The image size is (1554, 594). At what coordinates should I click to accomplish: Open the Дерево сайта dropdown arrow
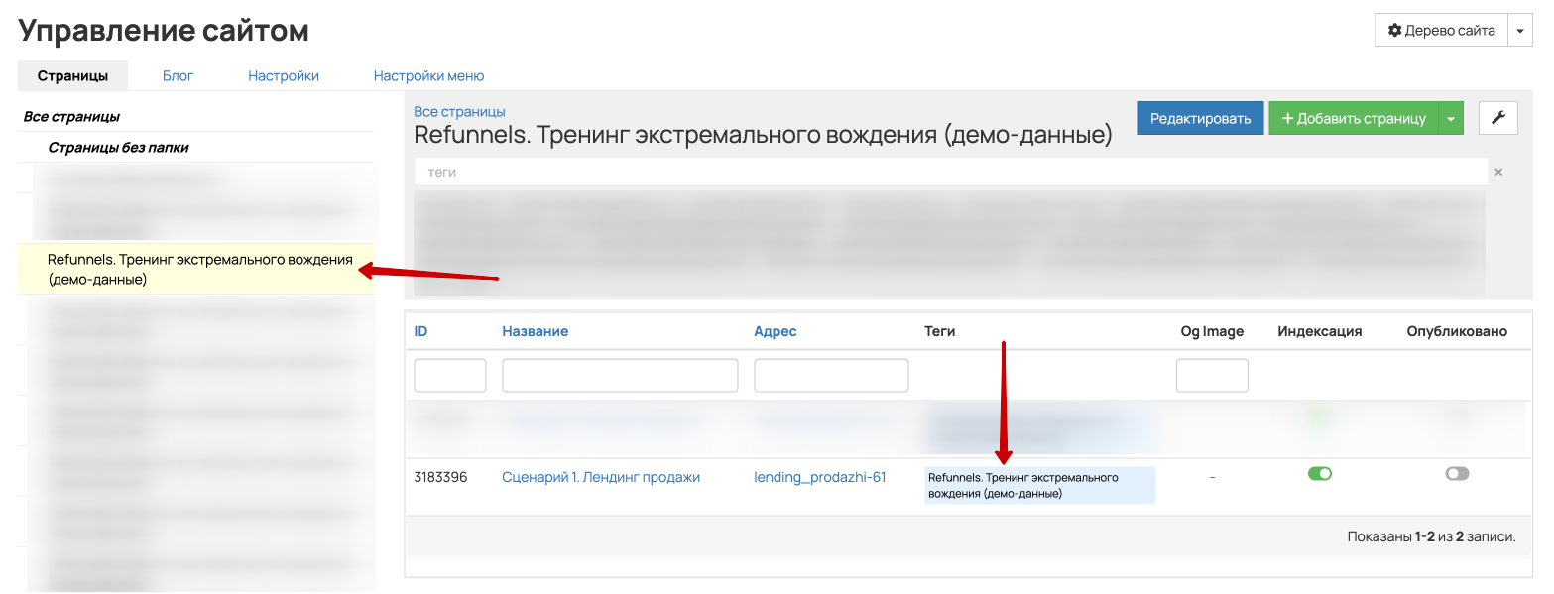click(x=1521, y=31)
